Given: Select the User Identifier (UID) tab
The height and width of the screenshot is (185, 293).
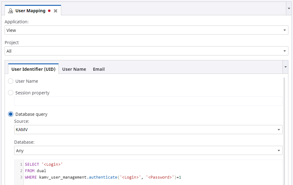Looking at the screenshot, I should pyautogui.click(x=33, y=69).
